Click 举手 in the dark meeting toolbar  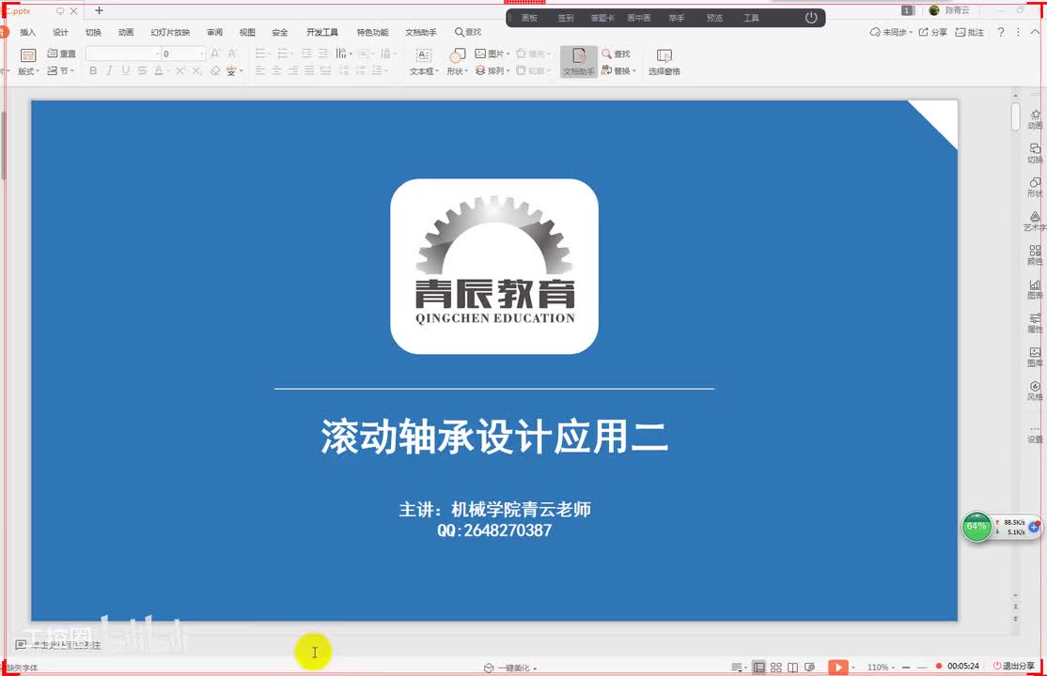[x=677, y=18]
